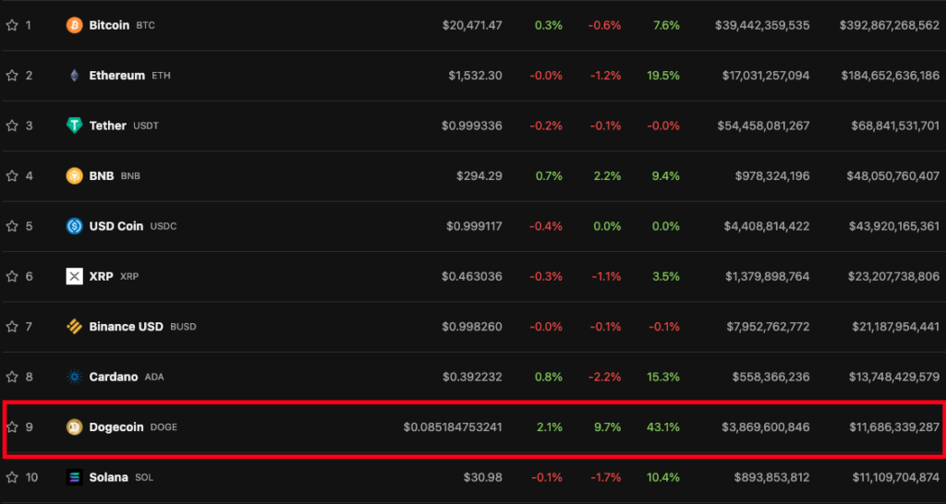946x504 pixels.
Task: Click the Ethereum diamond logo icon
Action: [75, 76]
